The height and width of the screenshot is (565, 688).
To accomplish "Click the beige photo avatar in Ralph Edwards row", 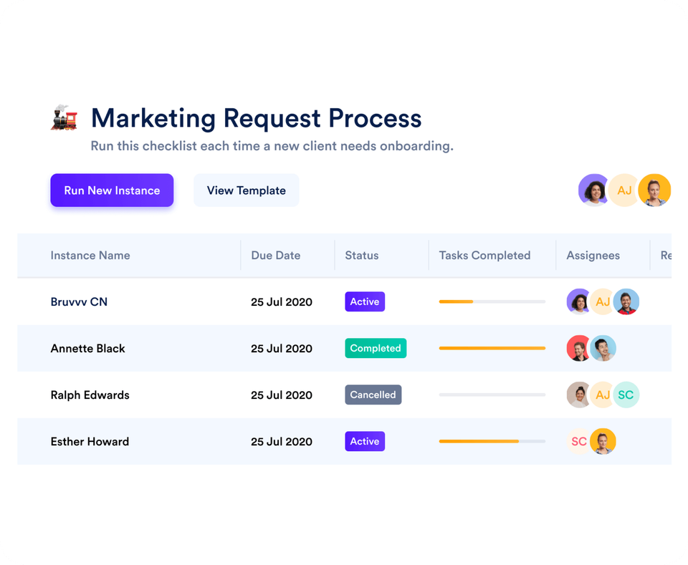I will 580,395.
